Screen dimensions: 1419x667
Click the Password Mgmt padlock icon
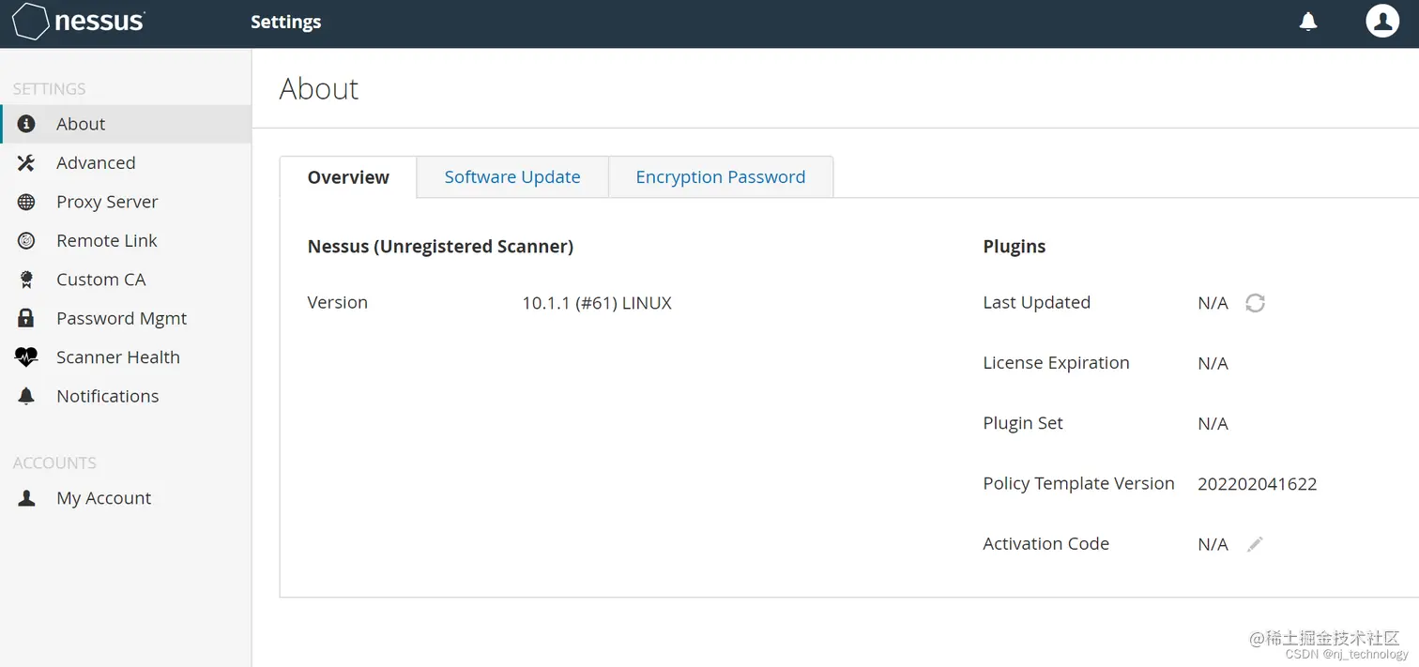pyautogui.click(x=26, y=318)
